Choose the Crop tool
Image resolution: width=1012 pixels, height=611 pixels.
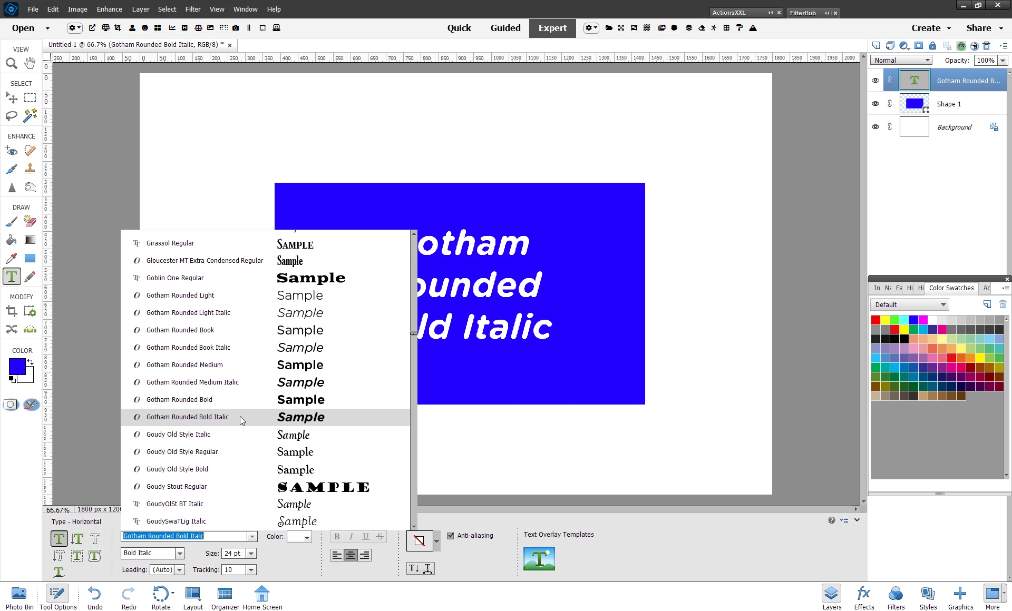click(x=12, y=311)
